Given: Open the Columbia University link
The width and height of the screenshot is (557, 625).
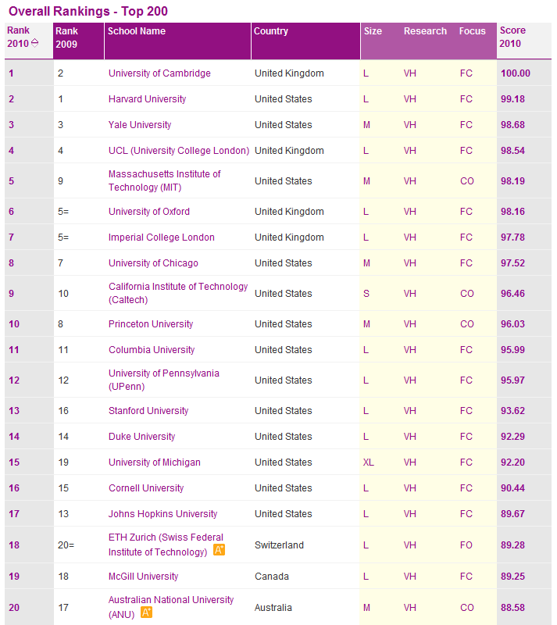Looking at the screenshot, I should pos(152,350).
